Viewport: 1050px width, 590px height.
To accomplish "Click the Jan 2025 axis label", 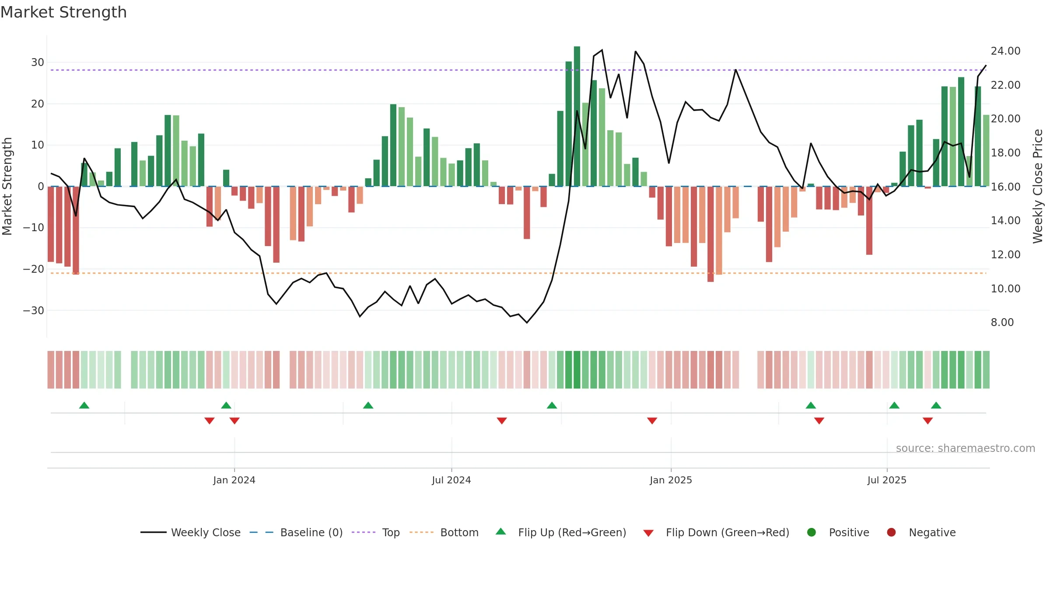I will [x=671, y=480].
